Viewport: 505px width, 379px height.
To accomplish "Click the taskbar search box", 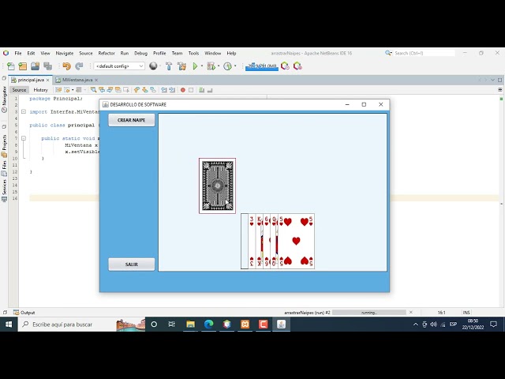I will pos(82,325).
